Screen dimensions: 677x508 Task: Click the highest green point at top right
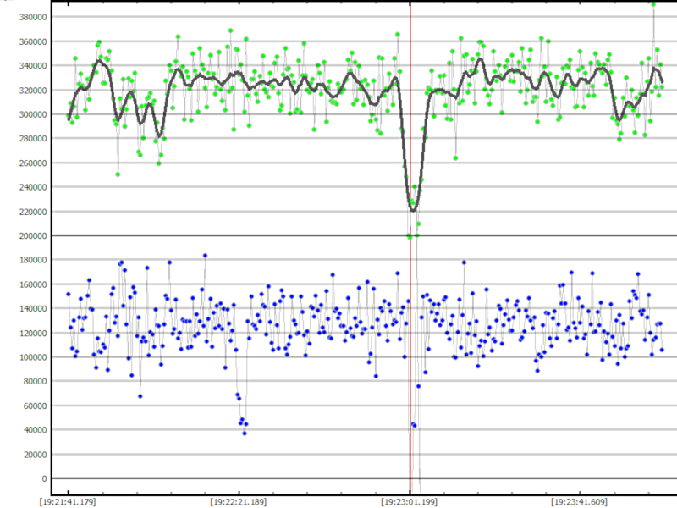653,4
